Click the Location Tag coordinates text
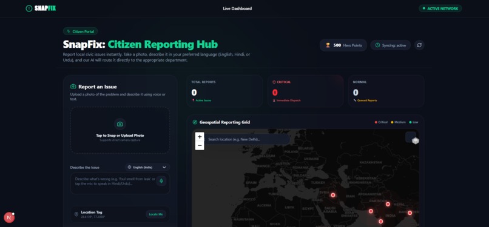Screen dimensions: 489x227 click(93, 217)
